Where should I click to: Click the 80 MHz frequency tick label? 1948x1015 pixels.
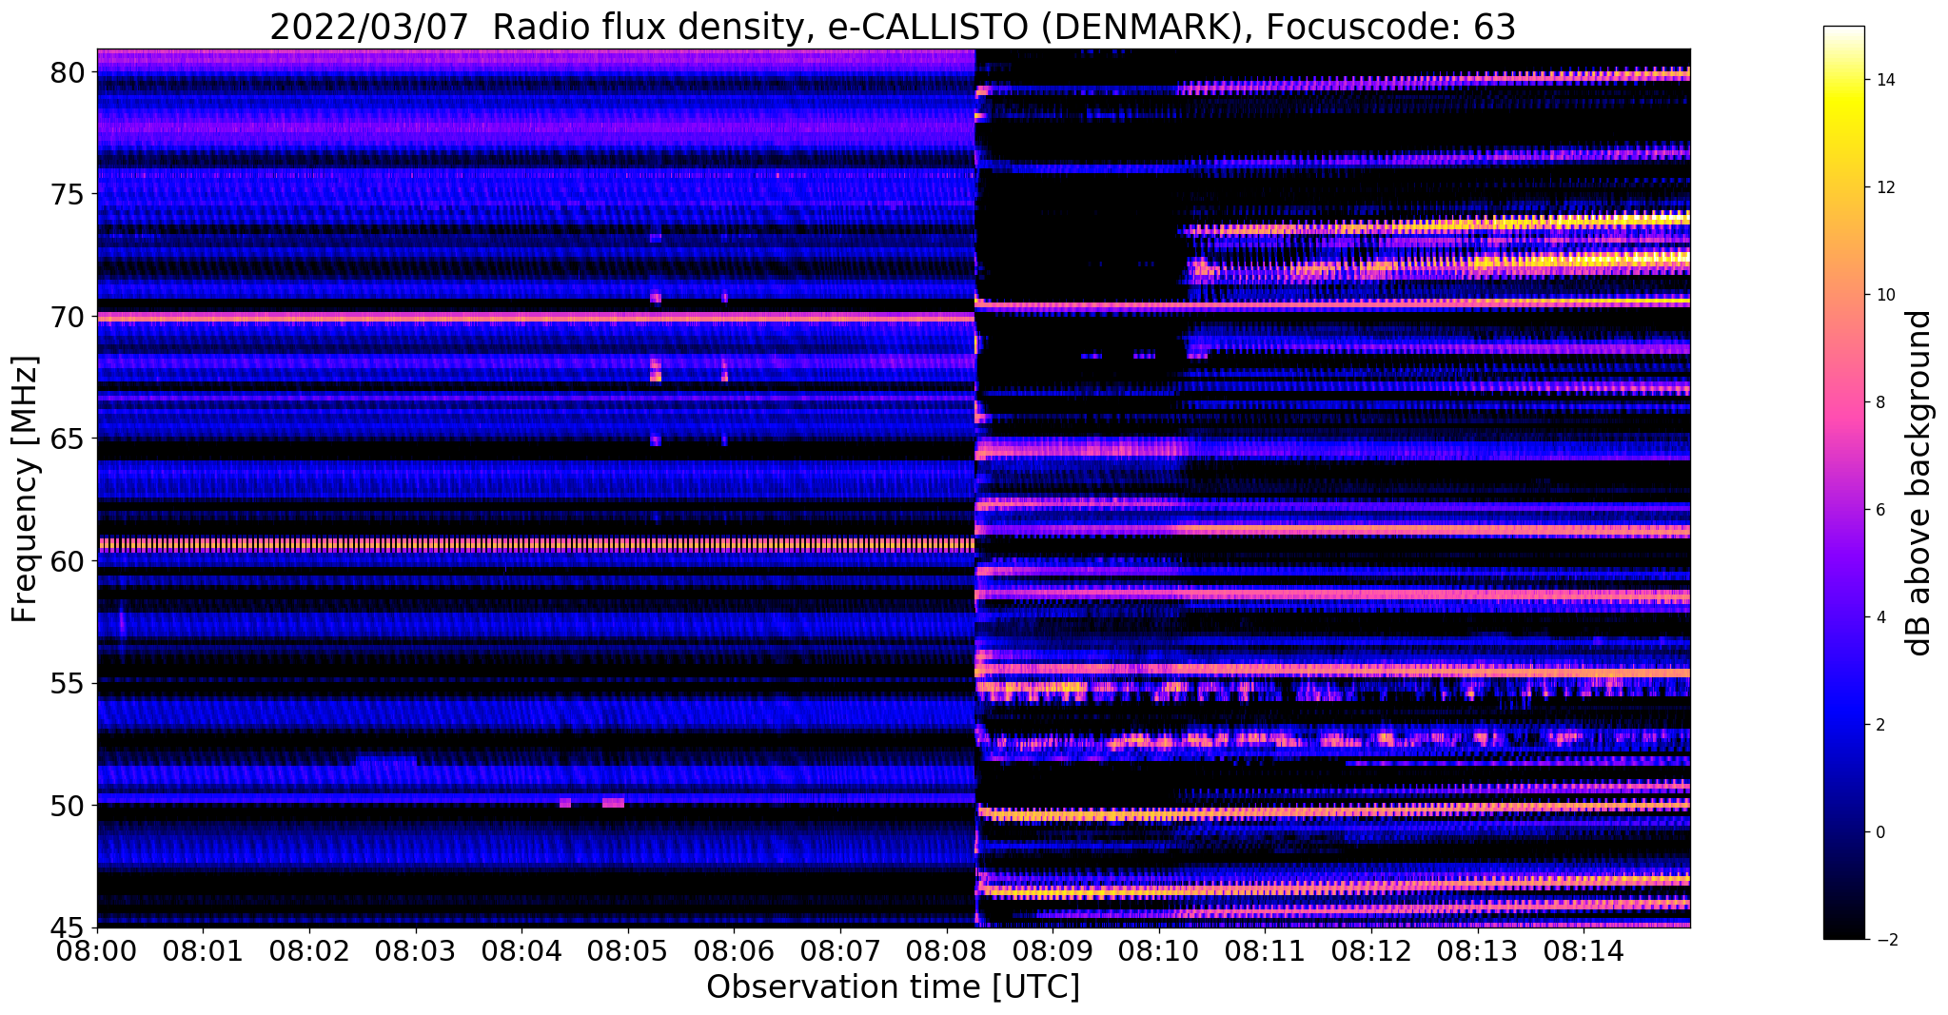[68, 72]
